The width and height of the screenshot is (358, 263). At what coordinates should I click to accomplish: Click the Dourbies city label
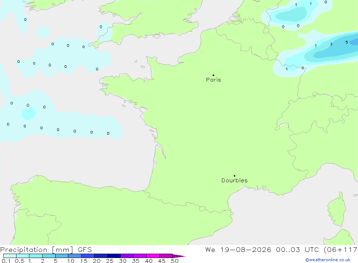pos(234,180)
